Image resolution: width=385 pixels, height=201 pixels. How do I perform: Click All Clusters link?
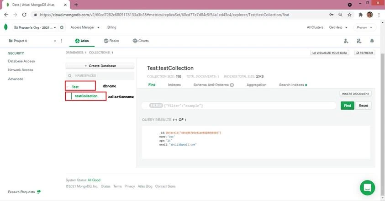[x=315, y=27]
